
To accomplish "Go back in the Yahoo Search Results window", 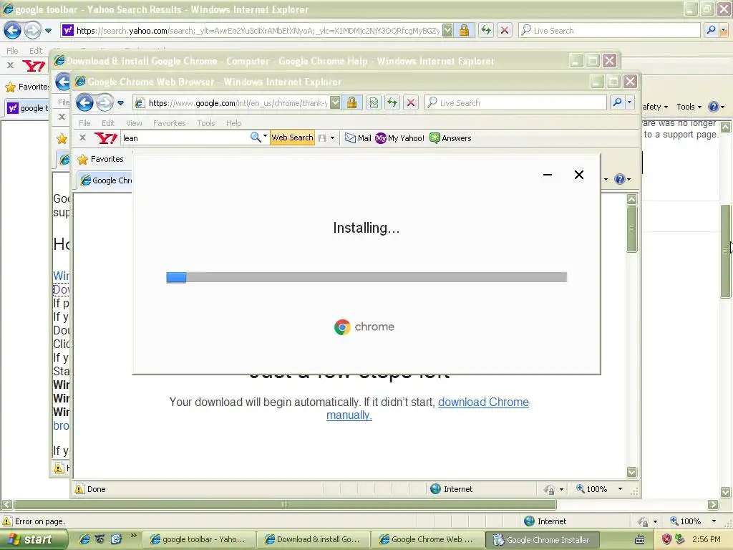I will click(12, 30).
